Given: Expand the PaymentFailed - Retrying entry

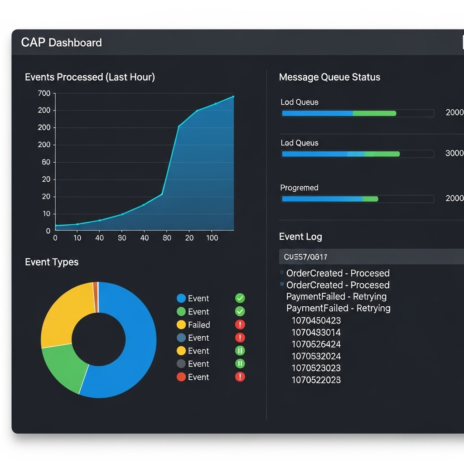Looking at the screenshot, I should [x=338, y=296].
